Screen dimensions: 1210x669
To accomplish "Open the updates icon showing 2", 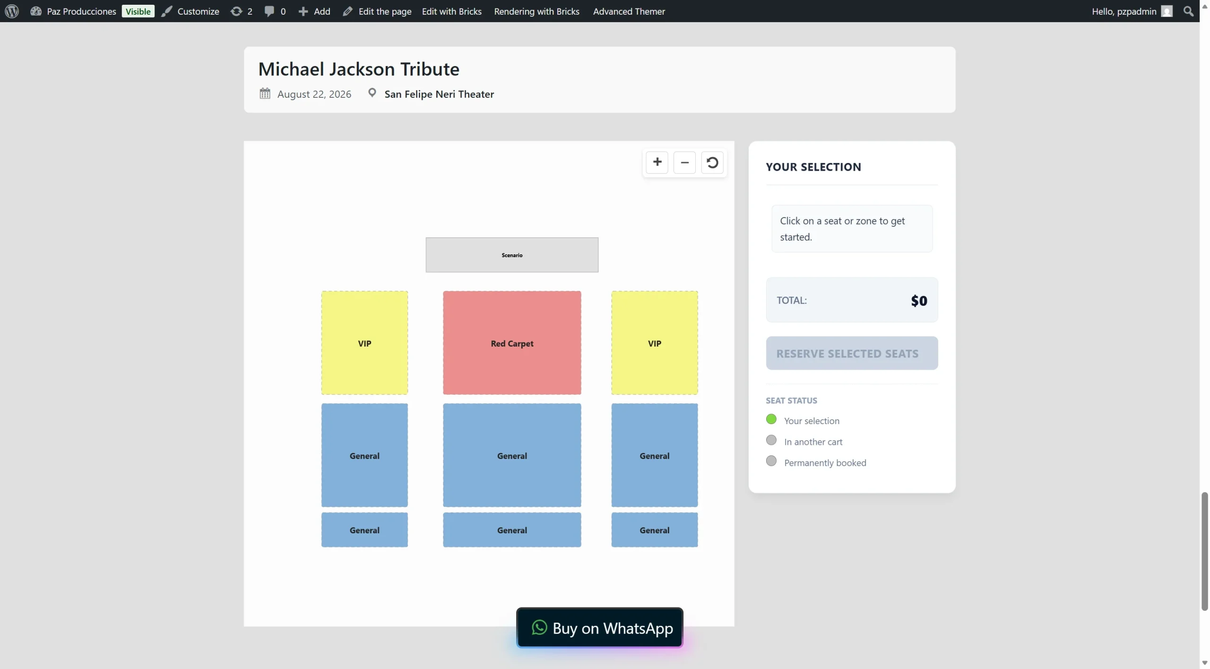I will point(242,11).
